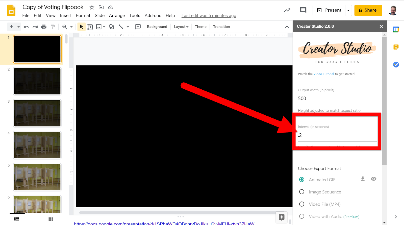
Task: Click the Move to folder icon
Action: (x=101, y=7)
